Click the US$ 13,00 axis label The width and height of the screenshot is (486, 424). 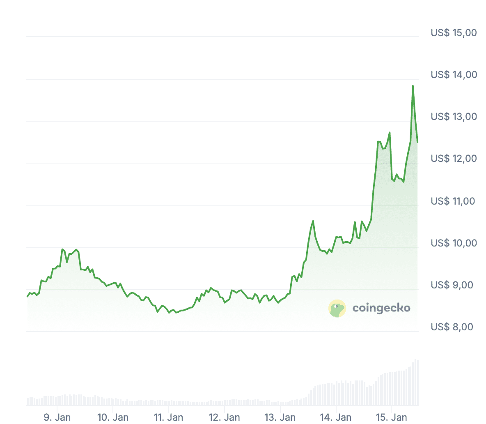[x=454, y=116]
